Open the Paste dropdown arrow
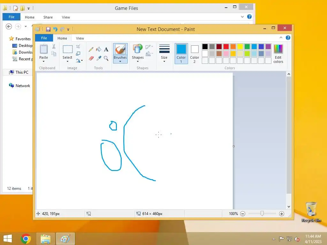 tap(43, 61)
